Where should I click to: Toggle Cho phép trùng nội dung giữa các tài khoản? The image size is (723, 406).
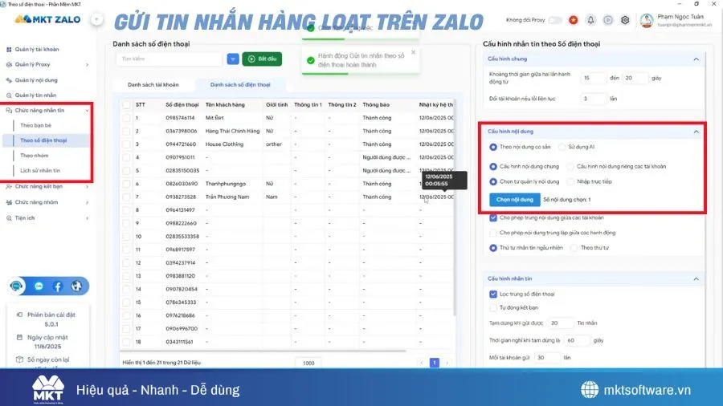(x=493, y=217)
